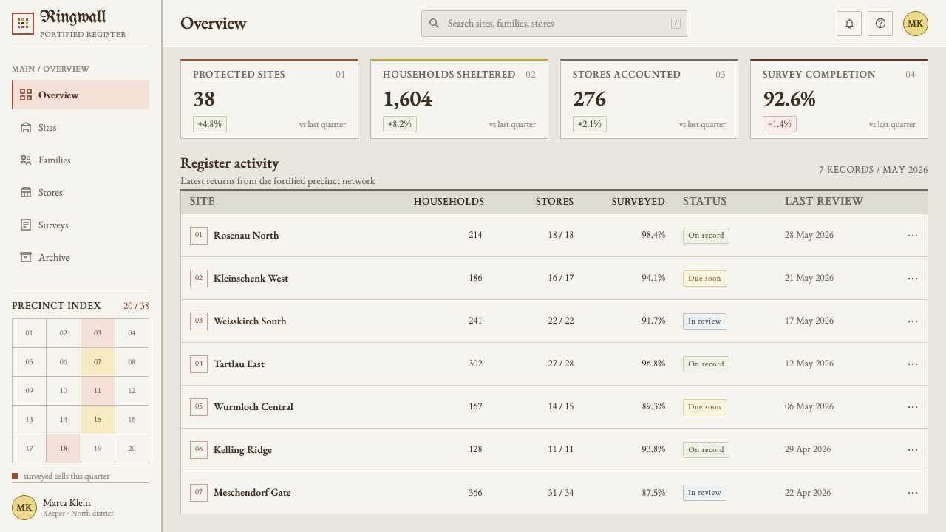The height and width of the screenshot is (532, 946).
Task: Open row actions for Meschendorf Gate
Action: 913,493
